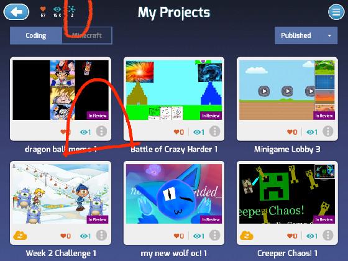Click the total likes heart icon in header
Image resolution: width=348 pixels, height=261 pixels.
43,9
